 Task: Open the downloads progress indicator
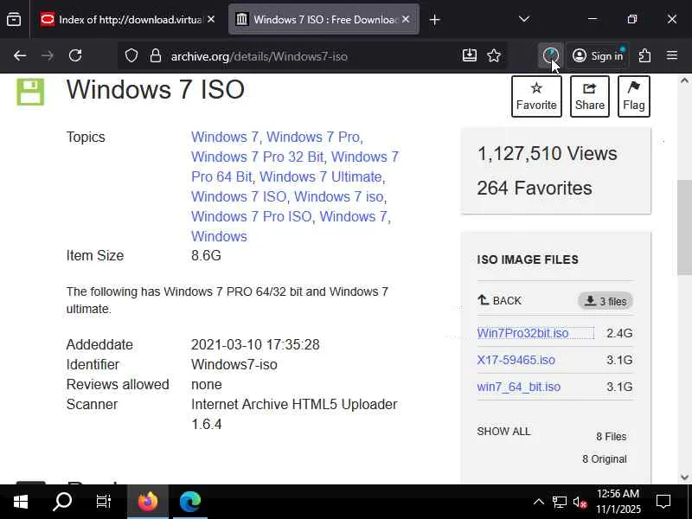[550, 55]
